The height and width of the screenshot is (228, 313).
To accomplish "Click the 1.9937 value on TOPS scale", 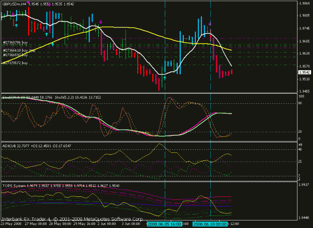I will coord(304,185).
